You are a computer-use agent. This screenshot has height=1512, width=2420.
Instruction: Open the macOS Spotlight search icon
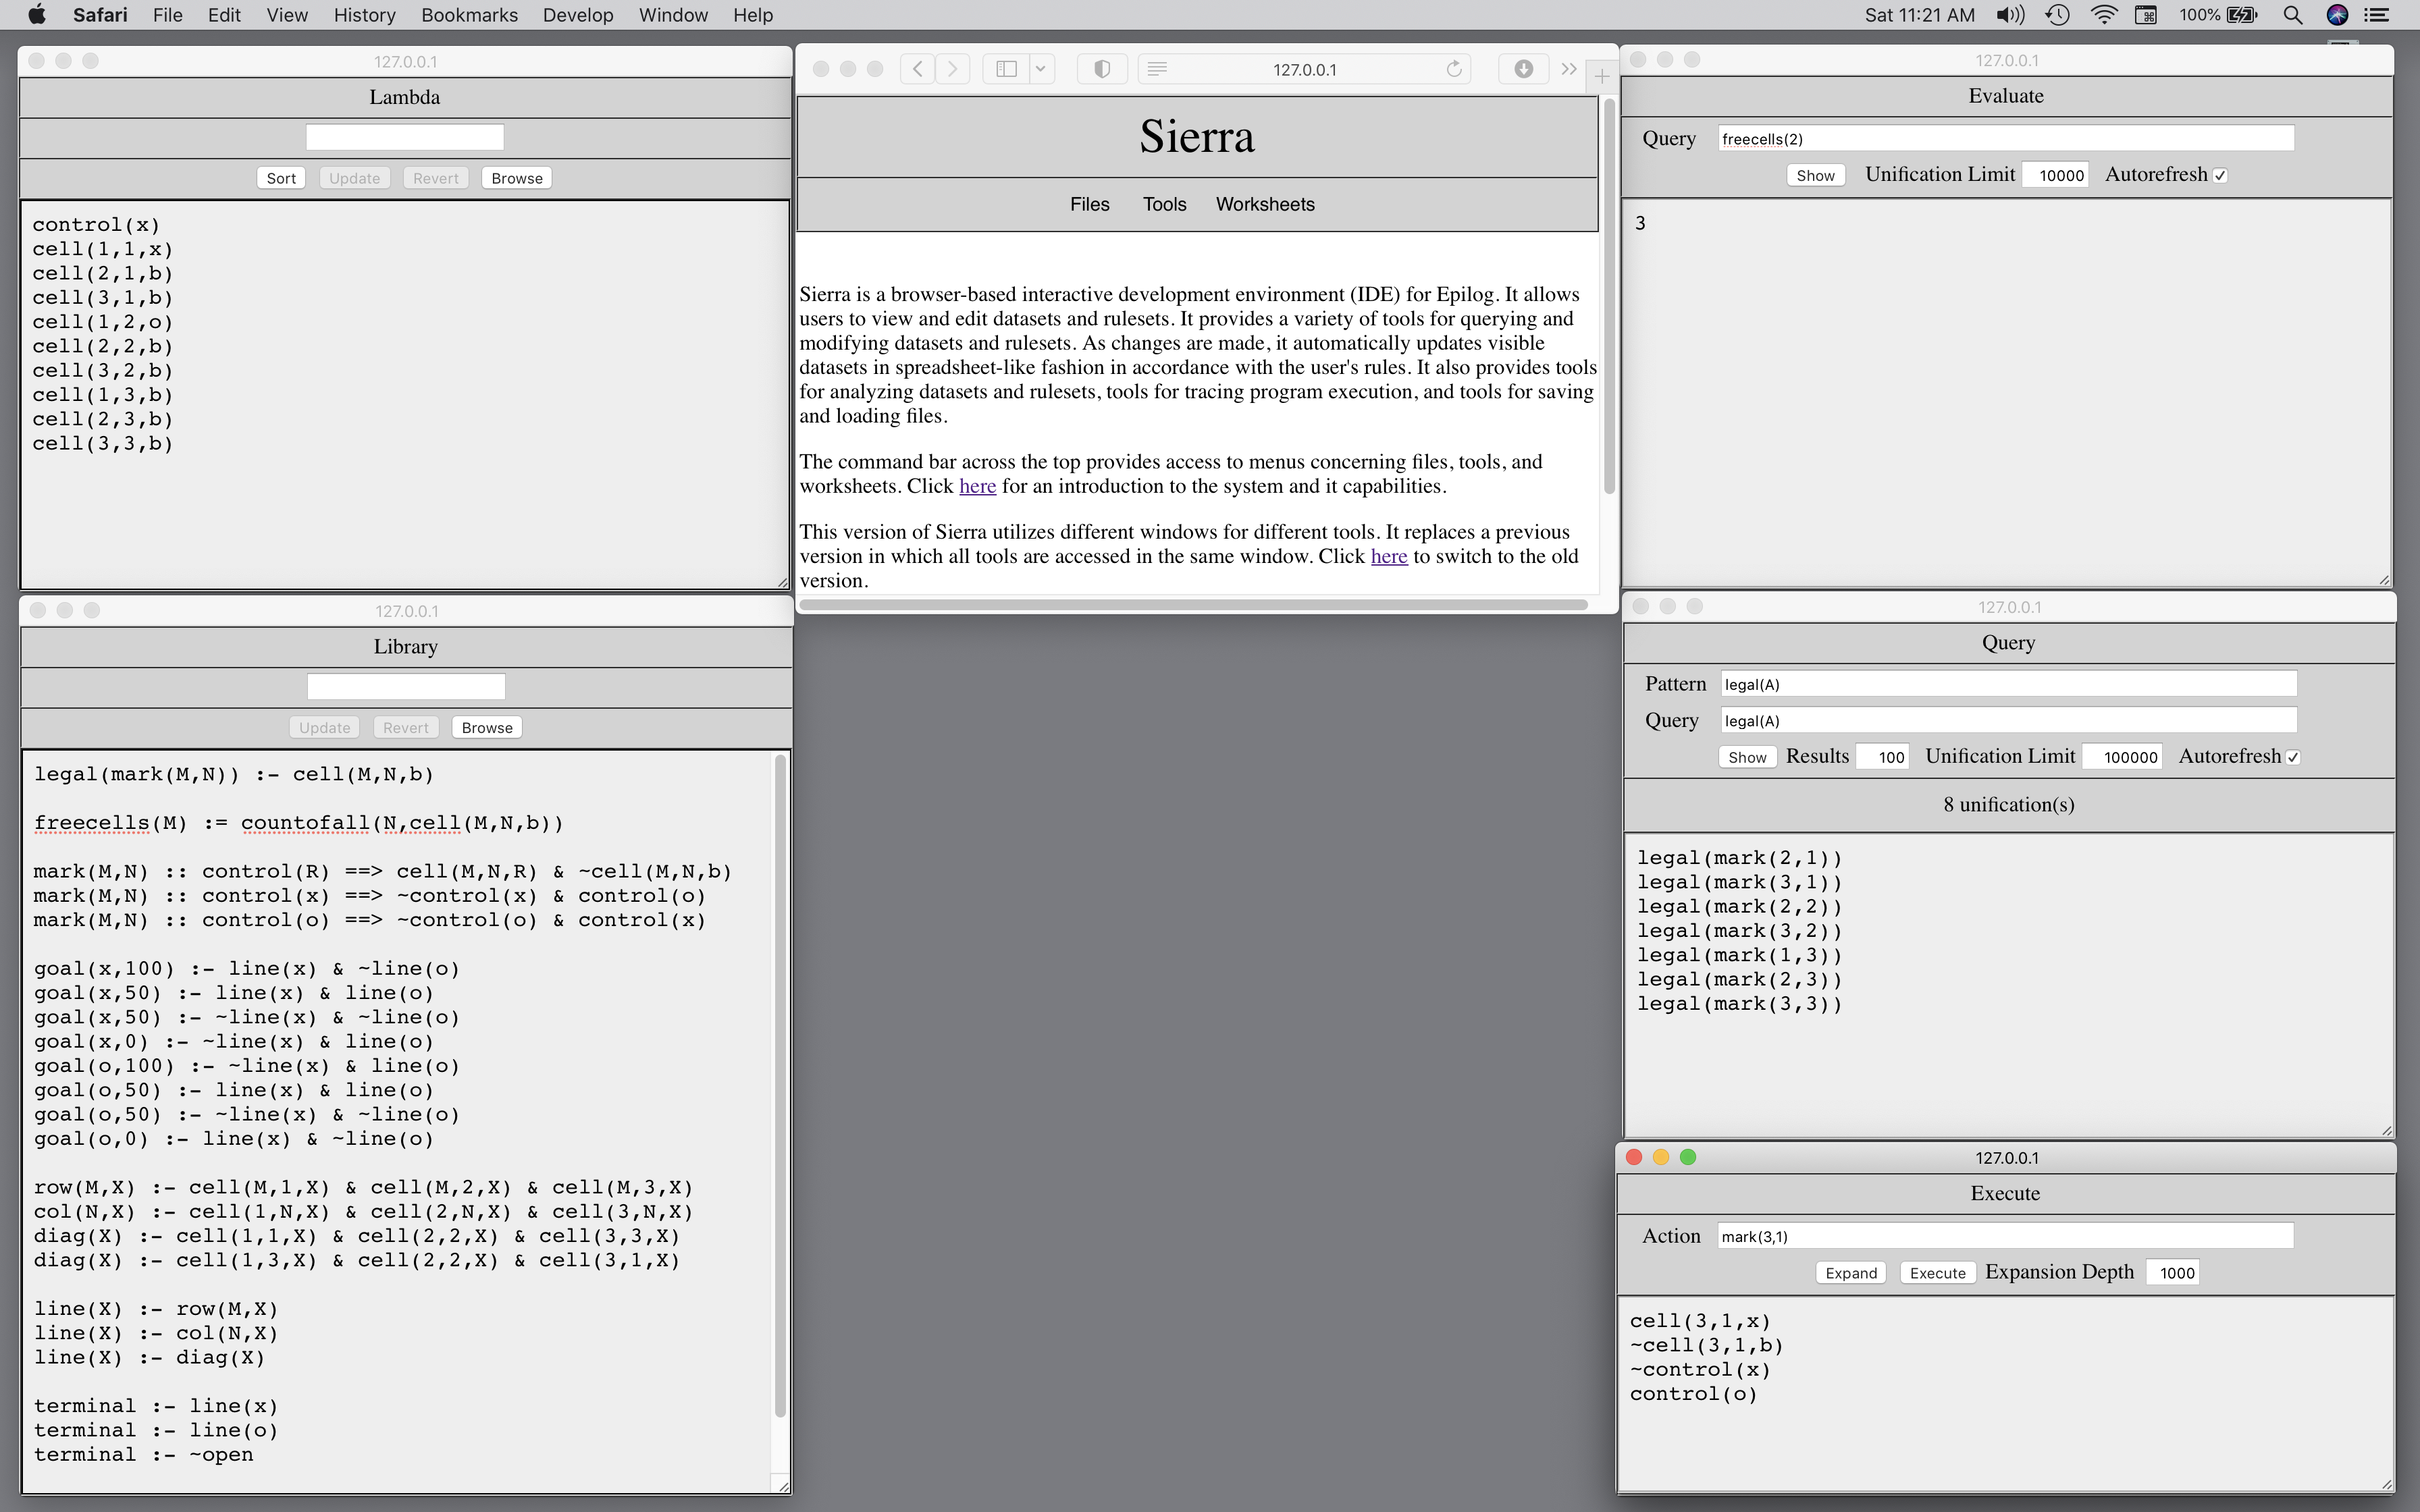coord(2293,15)
